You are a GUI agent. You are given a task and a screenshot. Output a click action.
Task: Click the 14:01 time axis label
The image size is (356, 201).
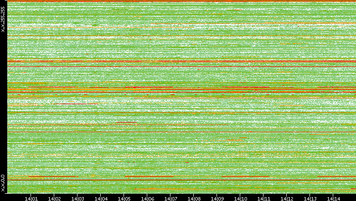(31, 199)
